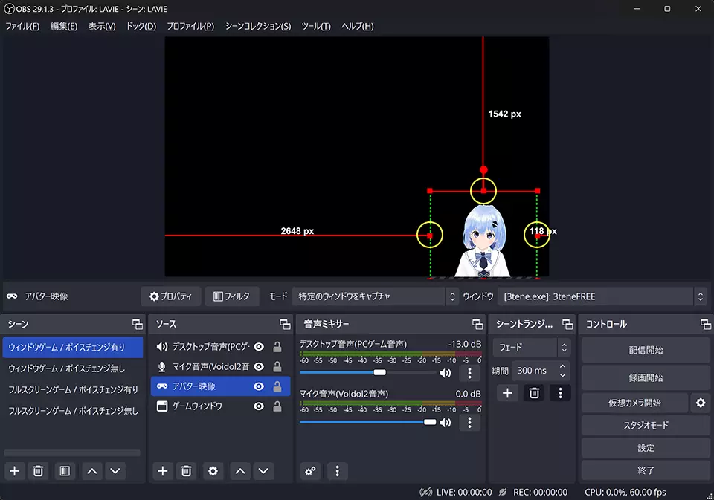Viewport: 714px width, 500px height.
Task: Click 録画開始 to start recording
Action: pyautogui.click(x=646, y=377)
